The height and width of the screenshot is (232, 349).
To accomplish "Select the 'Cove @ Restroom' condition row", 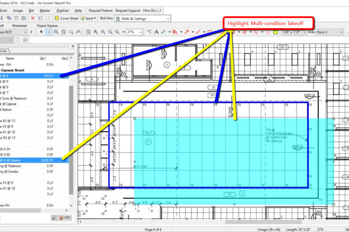I will [34, 99].
